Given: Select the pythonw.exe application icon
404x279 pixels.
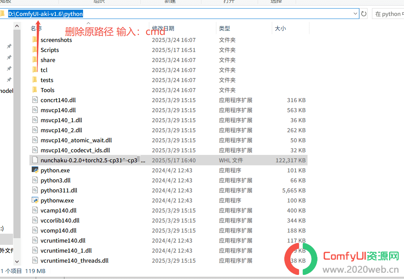Looking at the screenshot, I should (x=35, y=200).
